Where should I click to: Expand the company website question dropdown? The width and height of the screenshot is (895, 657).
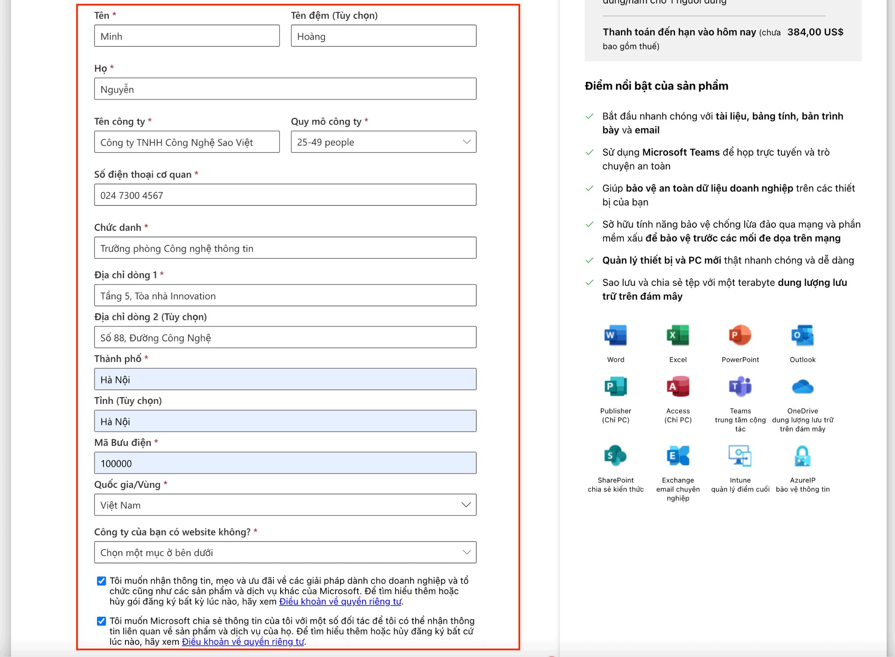[x=285, y=553]
